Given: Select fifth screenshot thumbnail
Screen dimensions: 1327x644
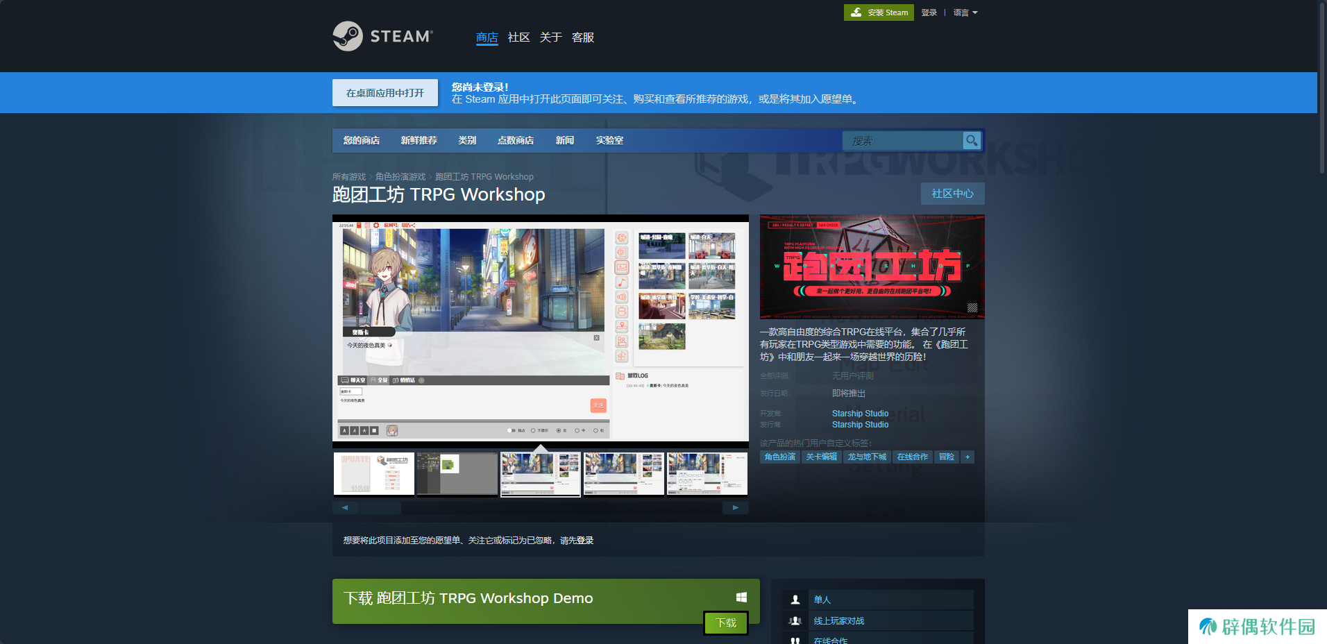Looking at the screenshot, I should (x=707, y=474).
